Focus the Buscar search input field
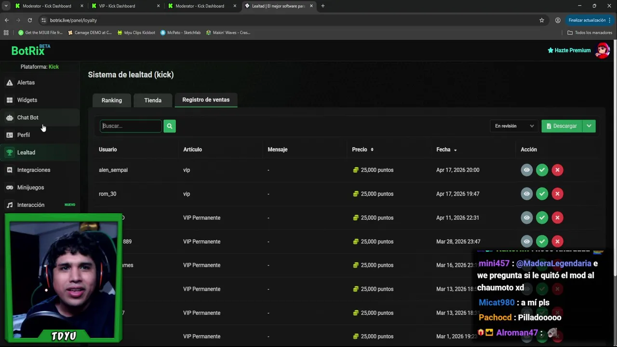The width and height of the screenshot is (617, 347). tap(131, 126)
